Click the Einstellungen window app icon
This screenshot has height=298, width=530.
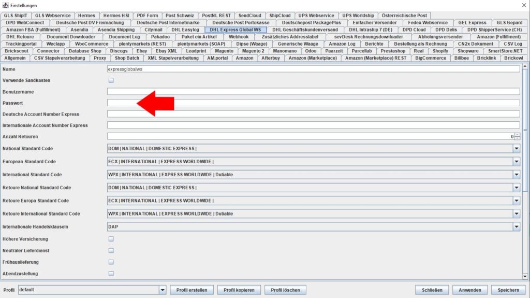tap(5, 5)
